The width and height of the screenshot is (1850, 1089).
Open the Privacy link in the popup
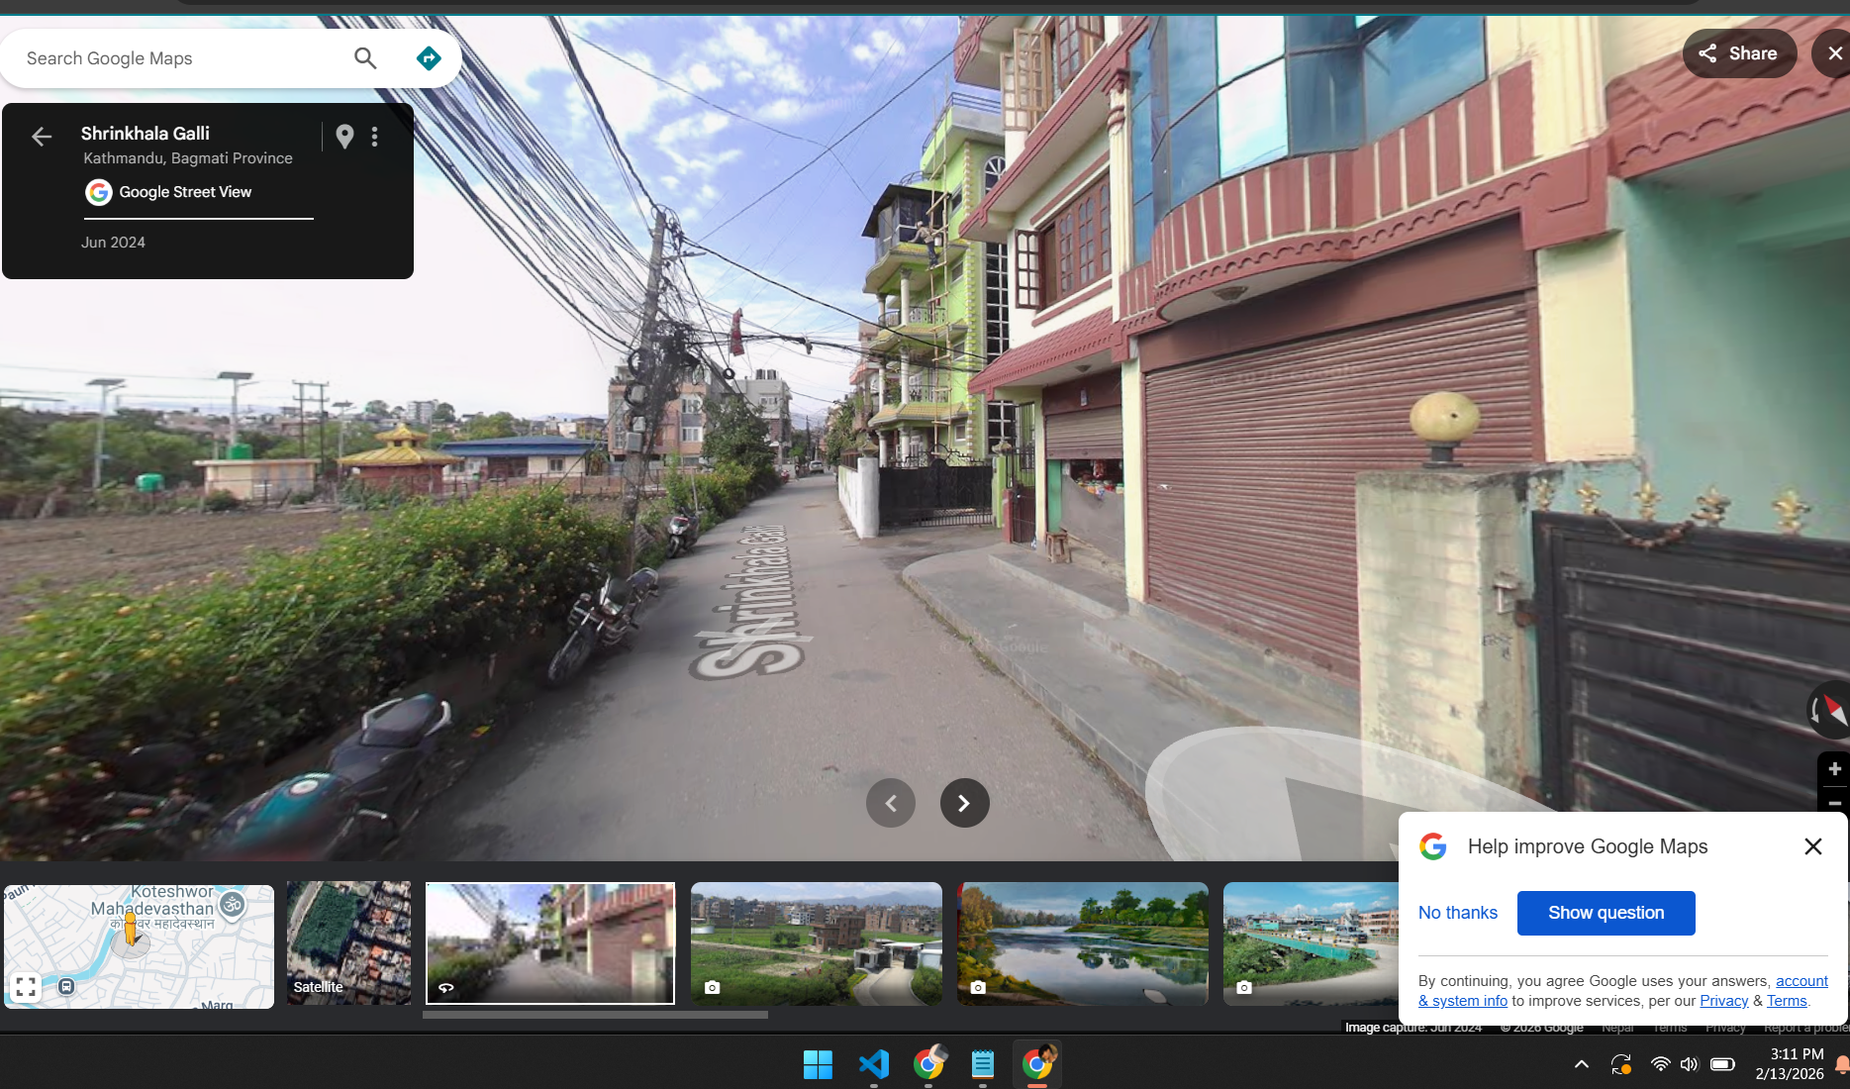(1723, 1001)
